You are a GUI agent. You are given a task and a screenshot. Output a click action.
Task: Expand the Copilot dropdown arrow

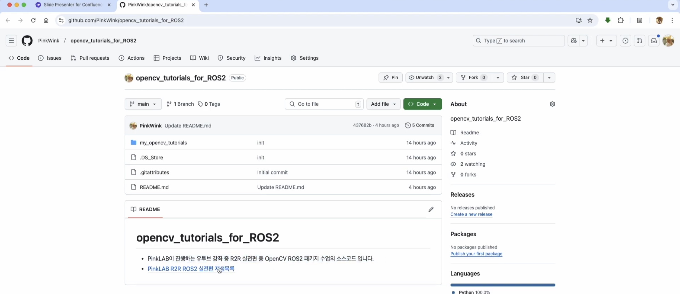(x=583, y=41)
